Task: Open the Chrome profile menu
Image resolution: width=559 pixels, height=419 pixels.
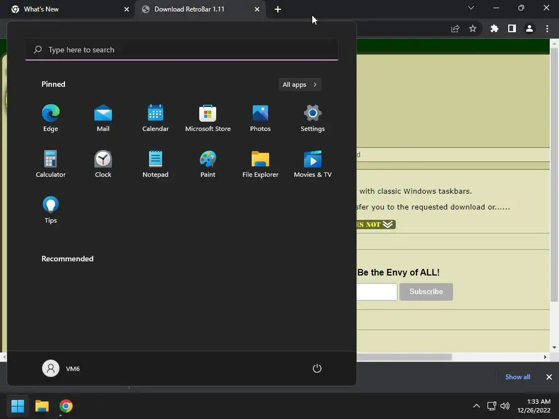Action: coord(530,29)
